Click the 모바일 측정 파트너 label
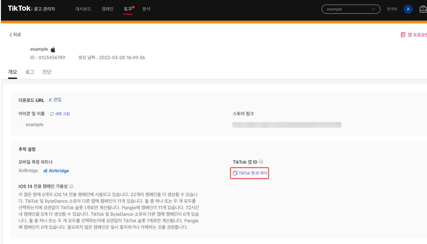Screen dimensions: 427x244 (36, 162)
